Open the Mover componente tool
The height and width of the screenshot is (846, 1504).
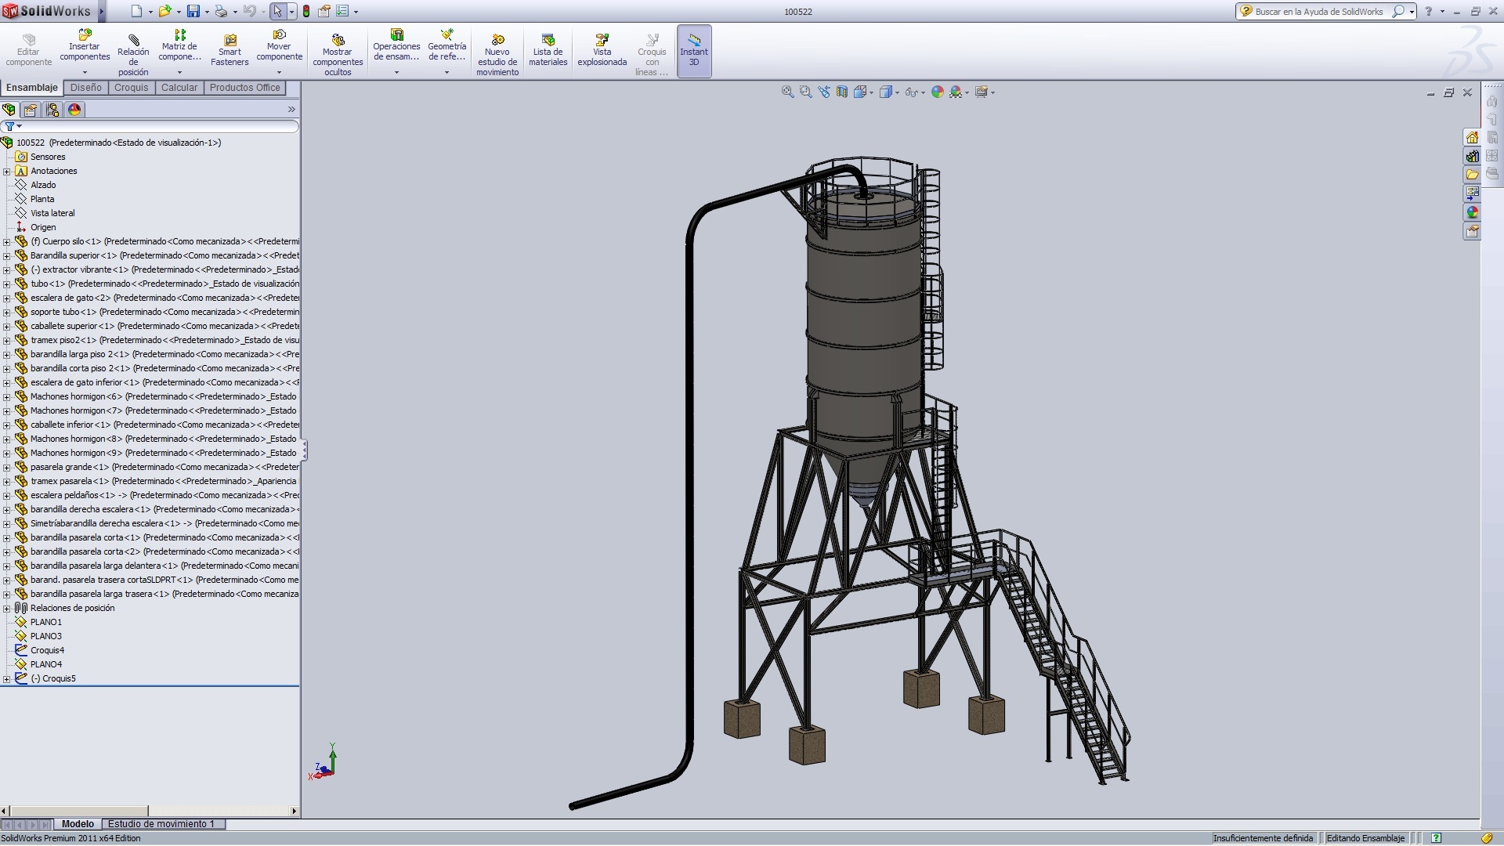click(279, 35)
